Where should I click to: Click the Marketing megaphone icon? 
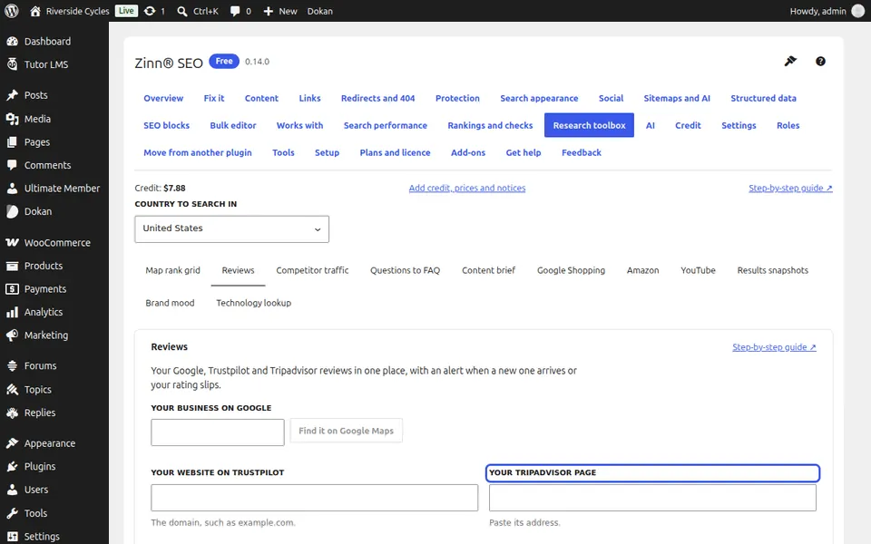(12, 335)
